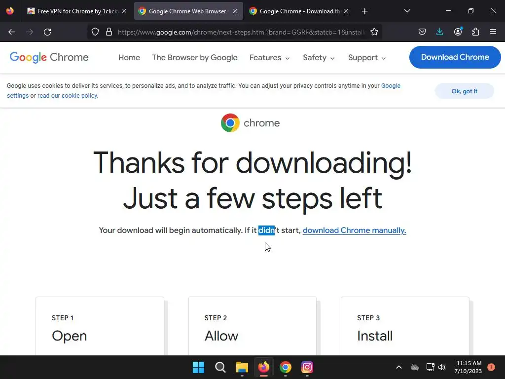Open File Explorer from the taskbar
Image resolution: width=505 pixels, height=379 pixels.
pyautogui.click(x=242, y=367)
